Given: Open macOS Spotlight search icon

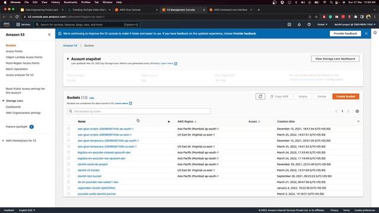Looking at the screenshot, I should click(x=331, y=2).
